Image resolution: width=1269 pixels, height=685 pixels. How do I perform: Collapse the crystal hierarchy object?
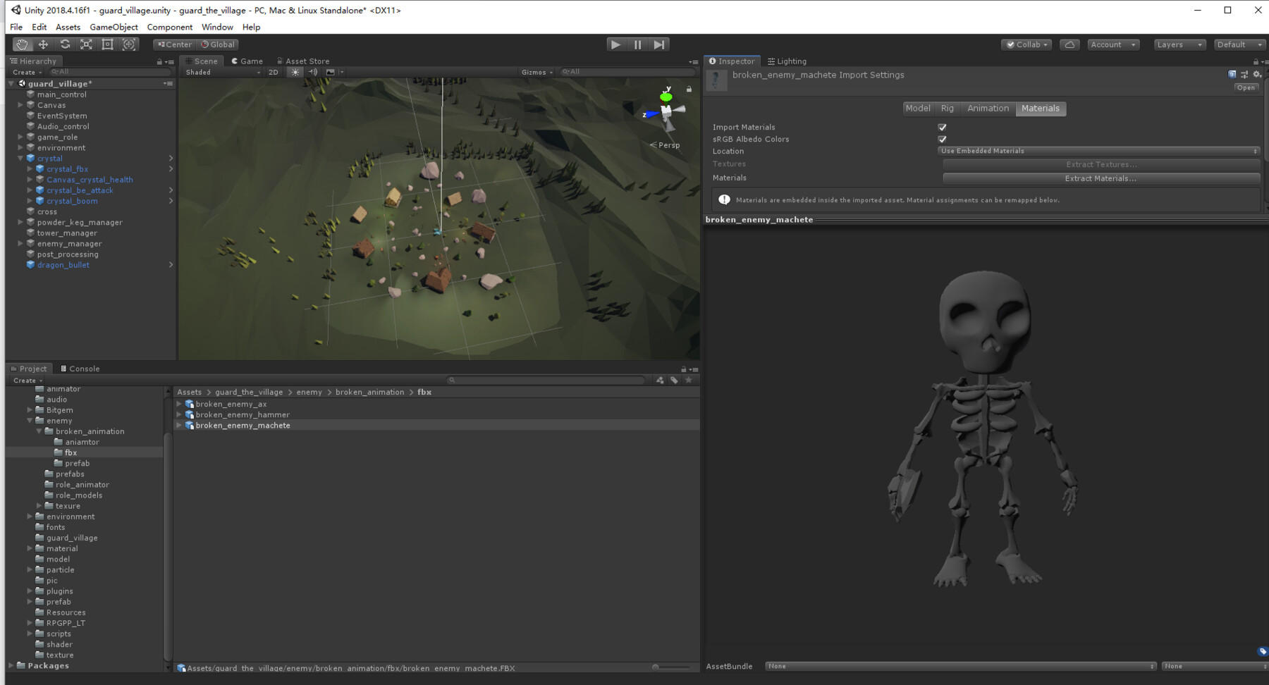[x=20, y=159]
